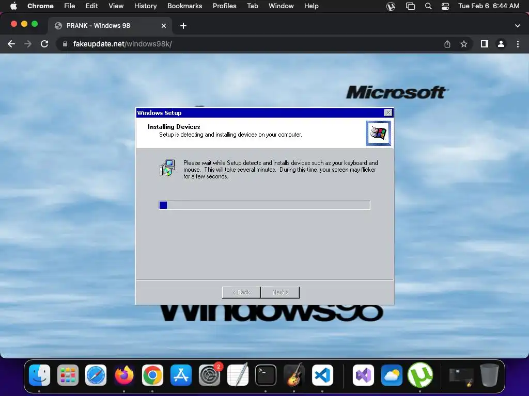529x396 pixels.
Task: Open the Window menu
Action: click(x=281, y=6)
